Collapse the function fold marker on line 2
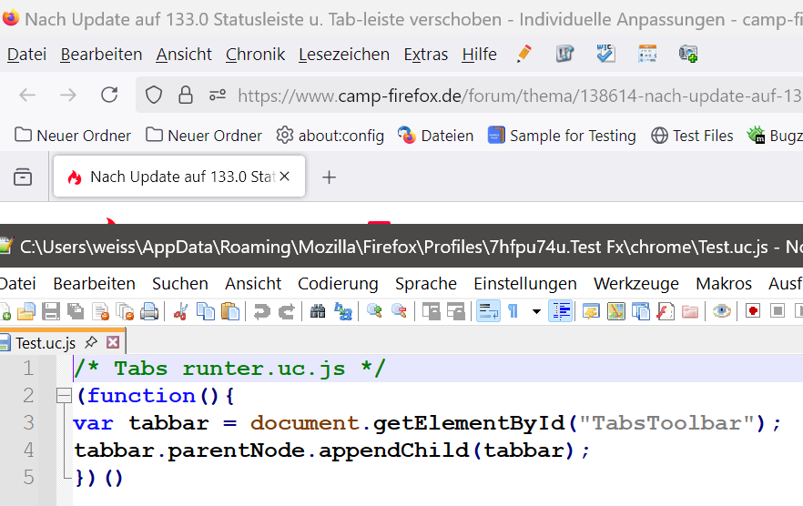Screen dimensions: 803x506 click(64, 395)
